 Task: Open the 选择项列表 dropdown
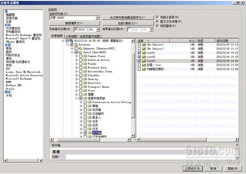click(97, 18)
